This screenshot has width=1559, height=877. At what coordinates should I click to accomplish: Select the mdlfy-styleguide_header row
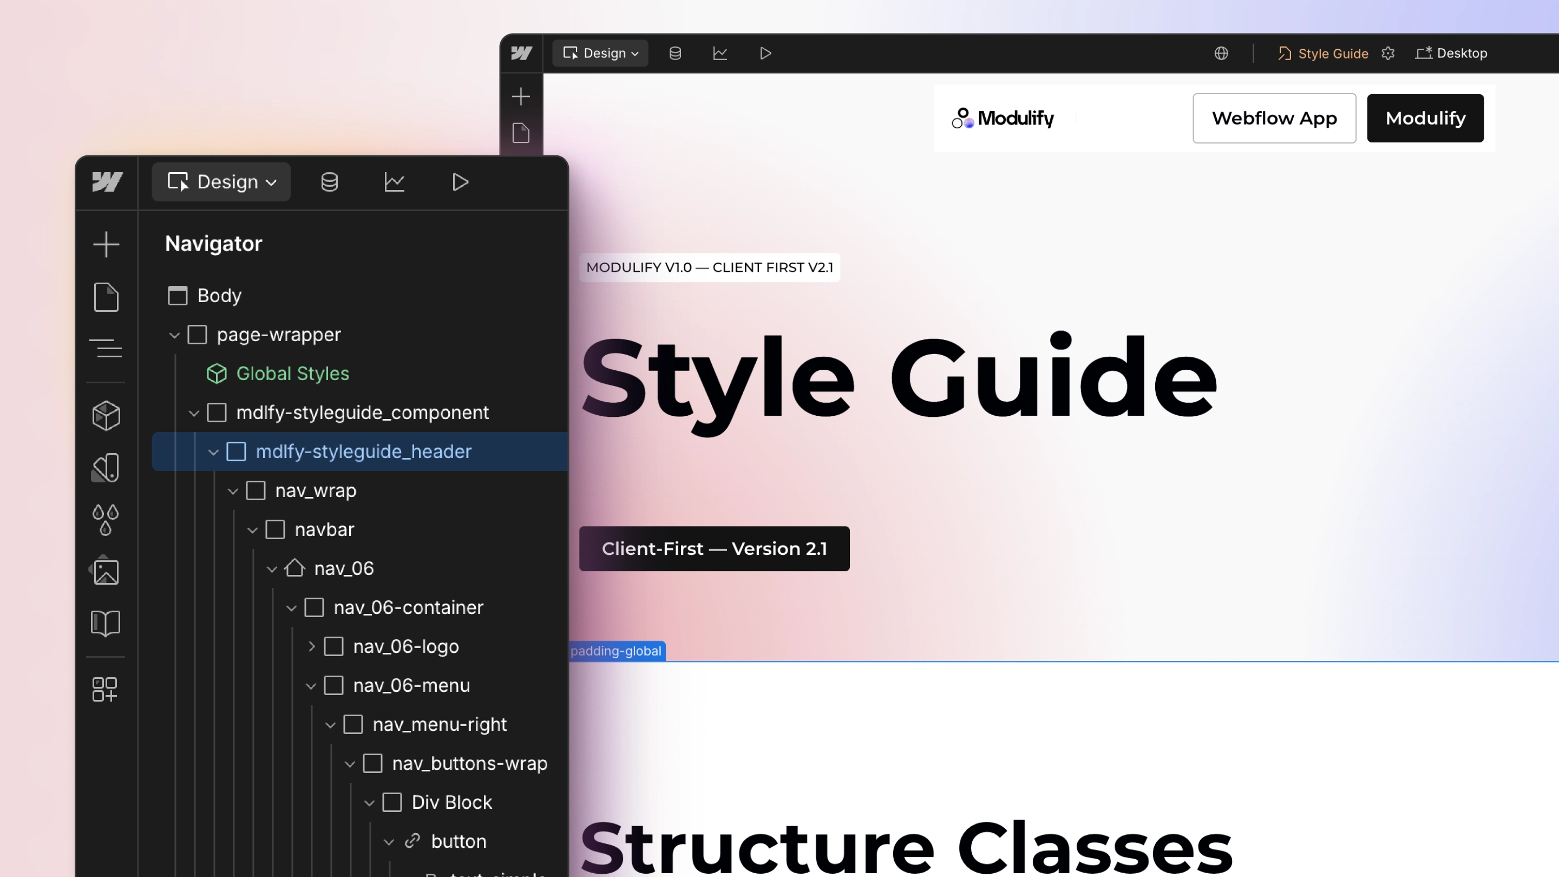point(359,451)
